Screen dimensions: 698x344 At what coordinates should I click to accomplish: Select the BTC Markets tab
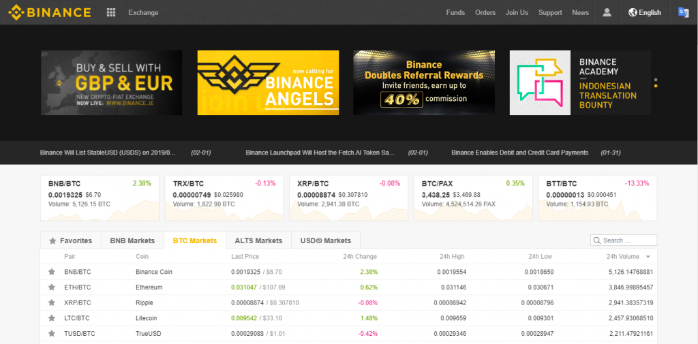[x=194, y=240]
